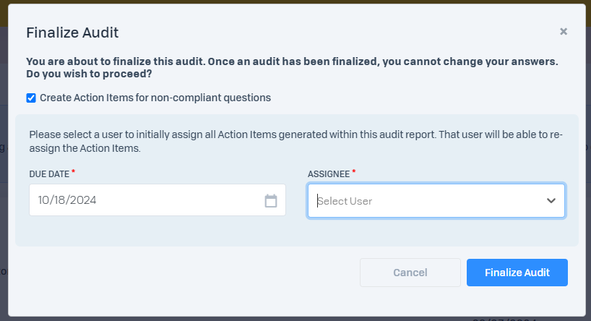Click the red asterisk beside DUE DATE
The image size is (591, 321).
[74, 172]
